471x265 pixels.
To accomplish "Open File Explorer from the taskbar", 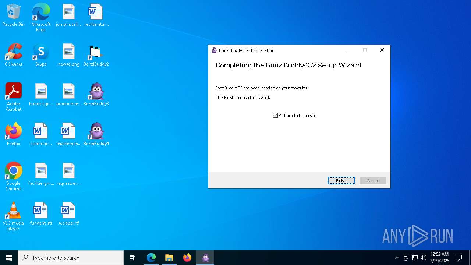I will pos(169,258).
